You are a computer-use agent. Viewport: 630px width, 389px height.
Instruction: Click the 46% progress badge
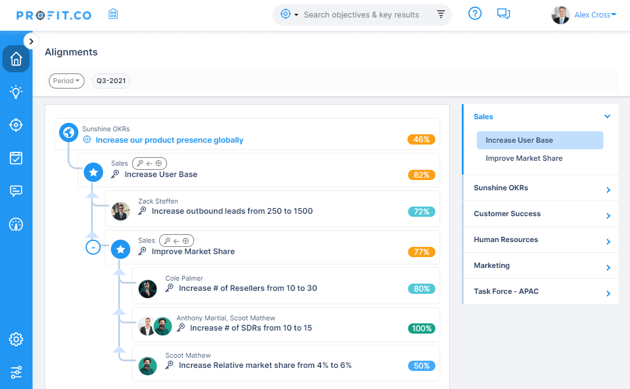421,138
